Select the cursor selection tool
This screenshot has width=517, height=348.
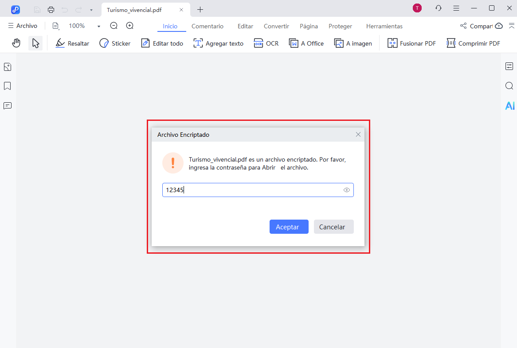pos(35,43)
